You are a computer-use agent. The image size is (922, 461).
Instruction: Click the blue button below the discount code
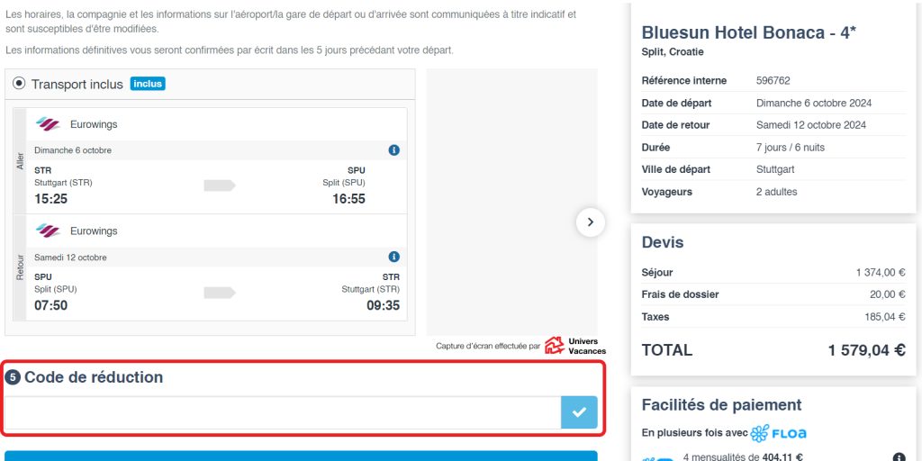301,456
